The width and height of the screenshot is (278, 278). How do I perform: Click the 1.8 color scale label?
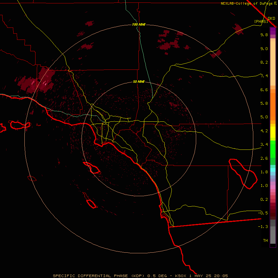click(264, 172)
